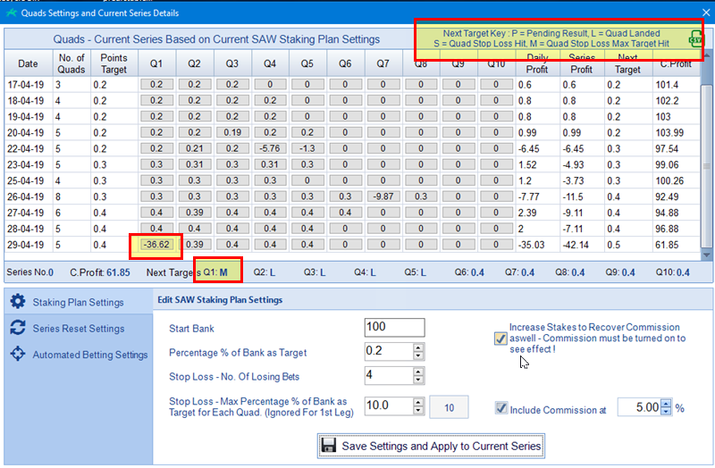
Task: Increase Stop Loss number of losing bets
Action: pyautogui.click(x=418, y=372)
